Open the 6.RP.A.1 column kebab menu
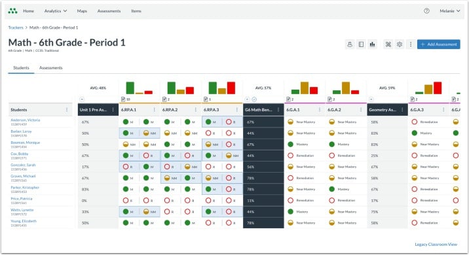The height and width of the screenshot is (255, 469). 155,110
